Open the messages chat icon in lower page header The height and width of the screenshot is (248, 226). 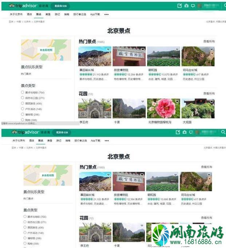[x=191, y=132]
